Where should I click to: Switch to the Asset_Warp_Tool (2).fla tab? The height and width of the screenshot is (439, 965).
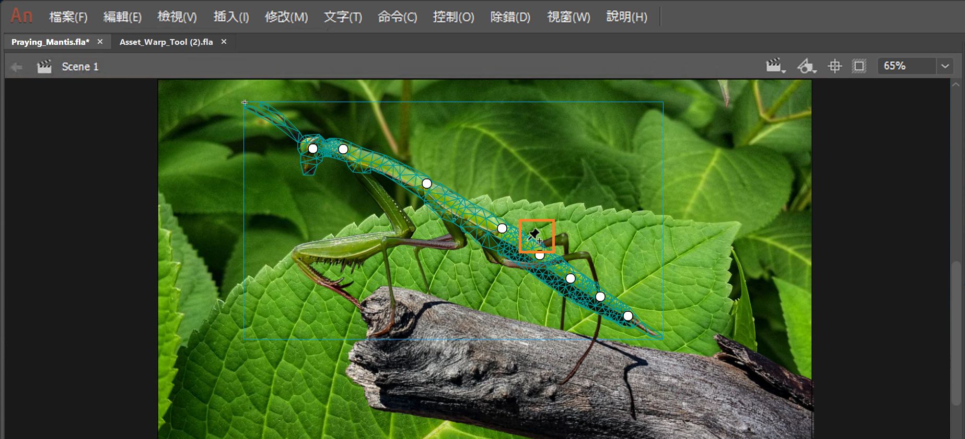[166, 42]
